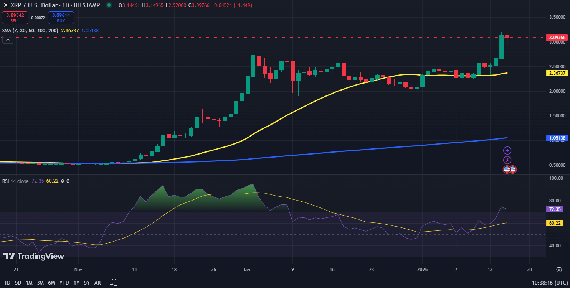This screenshot has width=570, height=288.
Task: Click the blue SMA value 1.05138 in legend
Action: (90, 30)
